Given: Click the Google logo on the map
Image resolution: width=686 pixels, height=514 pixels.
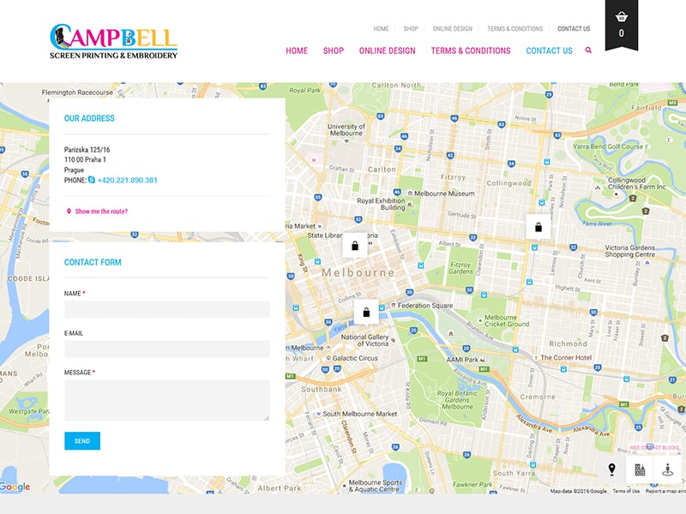Looking at the screenshot, I should coord(15,487).
